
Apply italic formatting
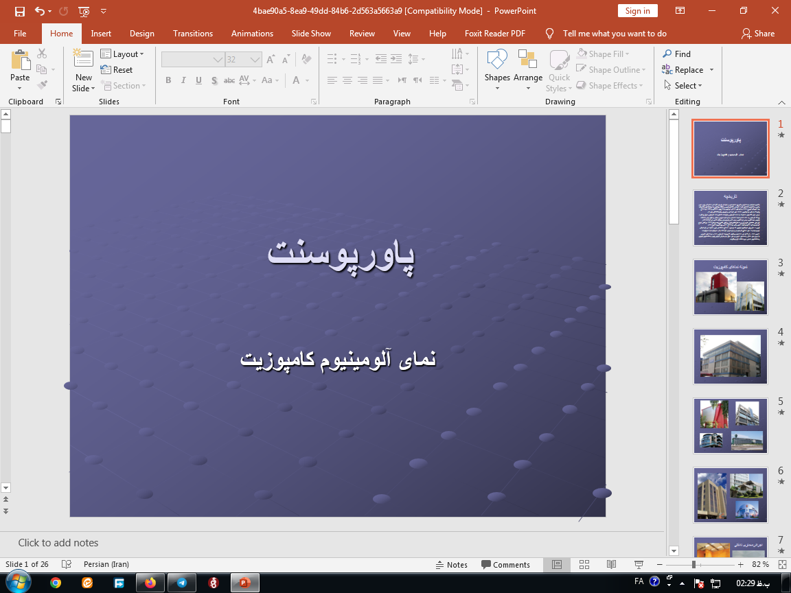183,80
